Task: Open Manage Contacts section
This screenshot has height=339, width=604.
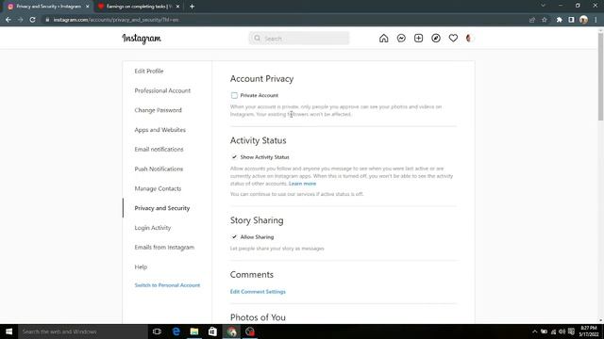Action: 158,188
